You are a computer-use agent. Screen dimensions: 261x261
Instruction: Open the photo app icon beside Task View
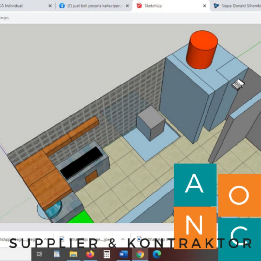(x=57, y=254)
